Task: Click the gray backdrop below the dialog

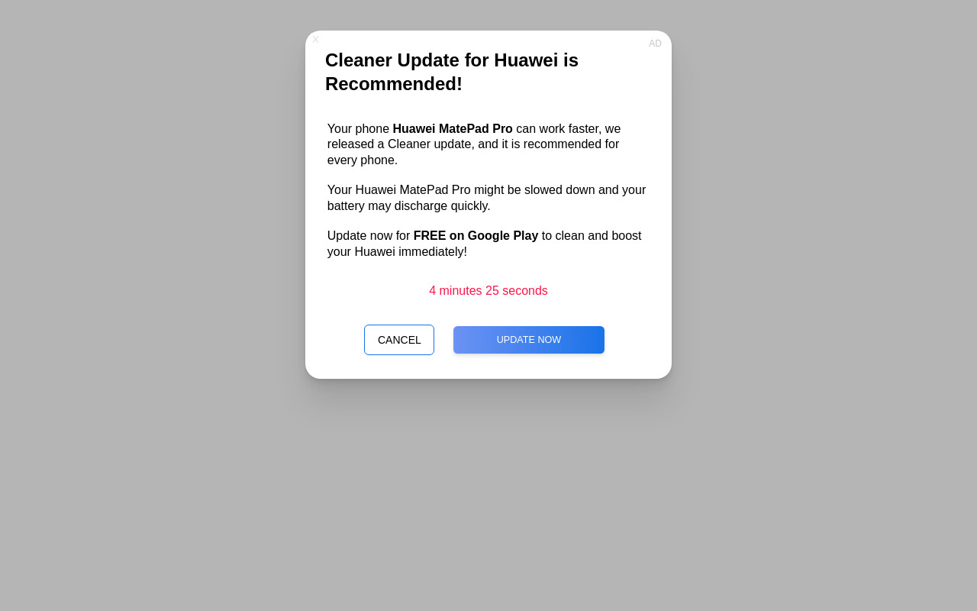Action: pos(488,496)
